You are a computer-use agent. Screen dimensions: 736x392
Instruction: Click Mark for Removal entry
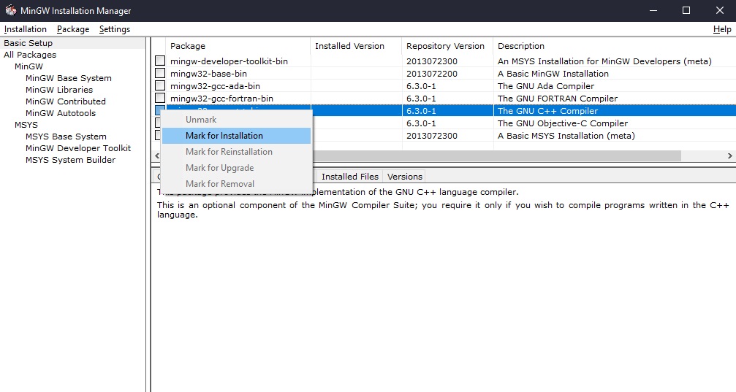coord(236,184)
